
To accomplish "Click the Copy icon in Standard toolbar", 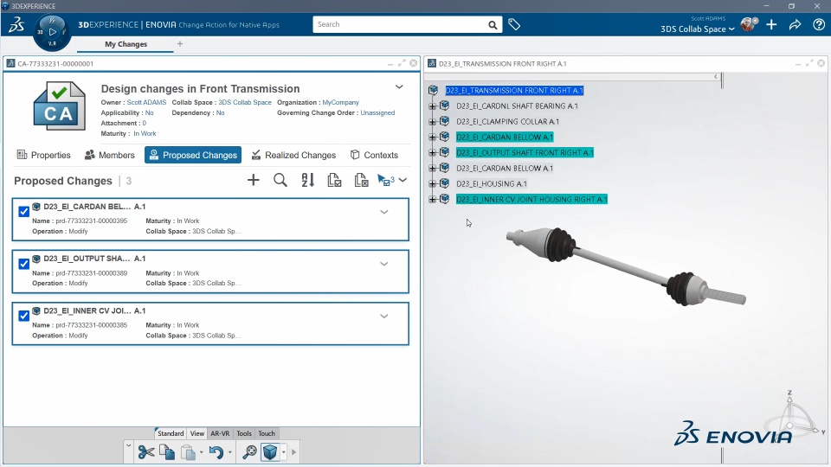I will pyautogui.click(x=167, y=452).
